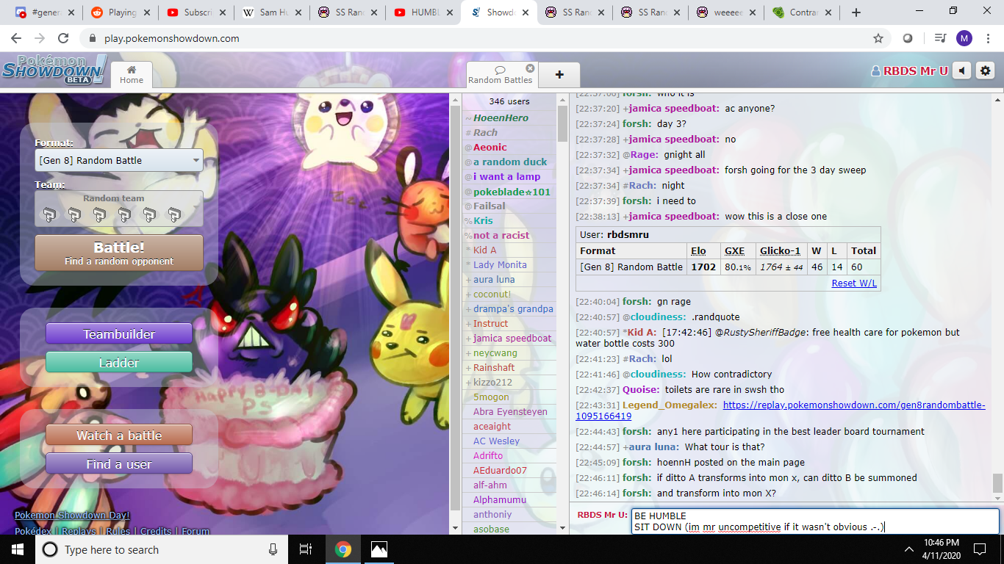Click the last random team Pokemon slot icon

174,214
